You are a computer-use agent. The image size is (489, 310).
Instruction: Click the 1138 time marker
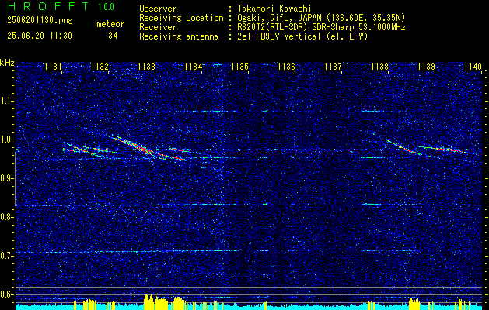tap(379, 67)
